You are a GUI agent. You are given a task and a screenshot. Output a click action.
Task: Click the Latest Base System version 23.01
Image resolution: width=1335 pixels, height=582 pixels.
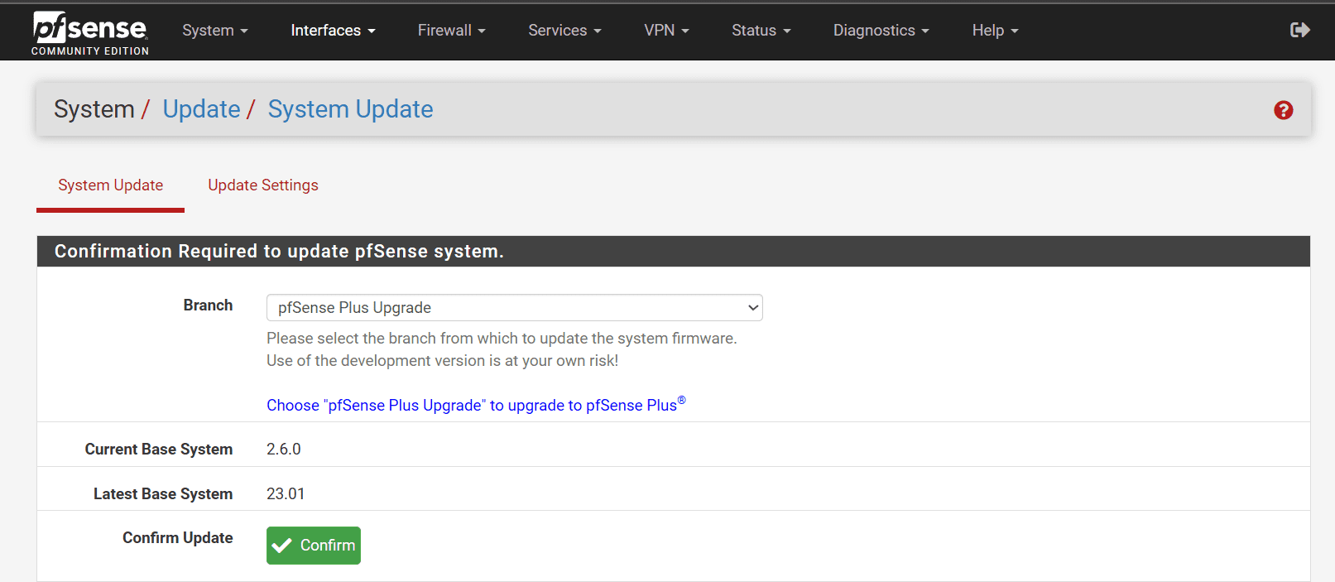(x=286, y=494)
